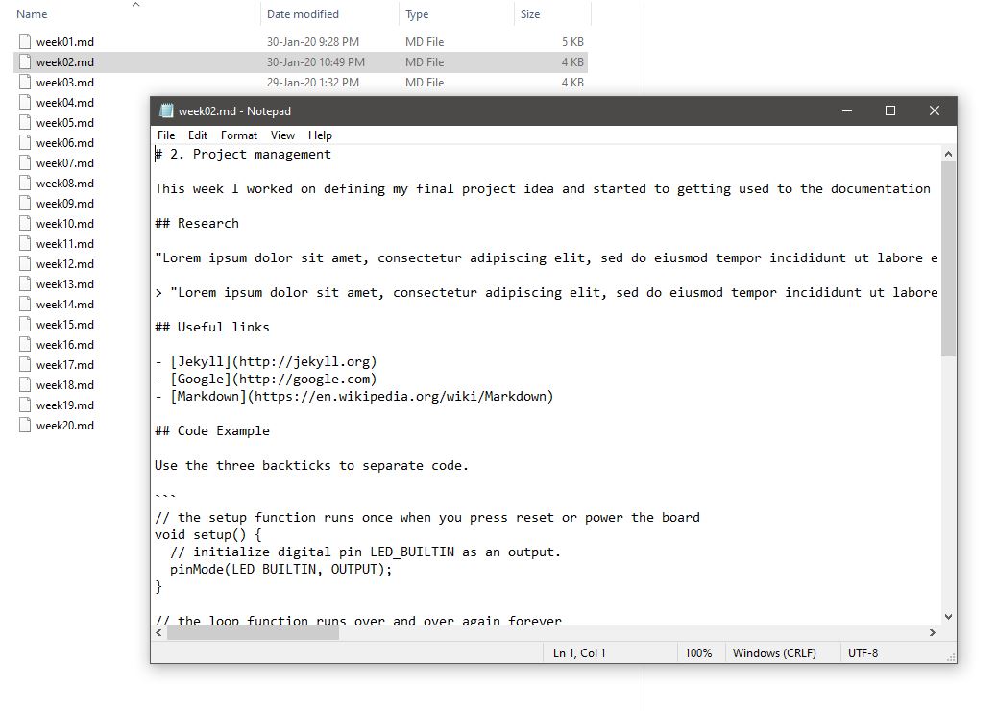The width and height of the screenshot is (997, 711).
Task: Sort files by Name column header
Action: (x=32, y=14)
